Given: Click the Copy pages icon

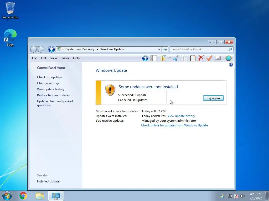Looking at the screenshot, I should [x=184, y=58].
